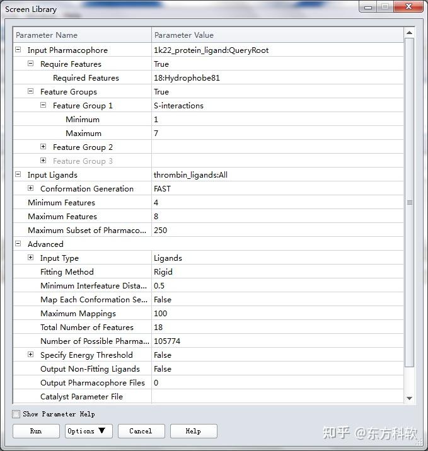This screenshot has width=428, height=451.
Task: Click the Maximum Features value 8
Action: (x=156, y=216)
